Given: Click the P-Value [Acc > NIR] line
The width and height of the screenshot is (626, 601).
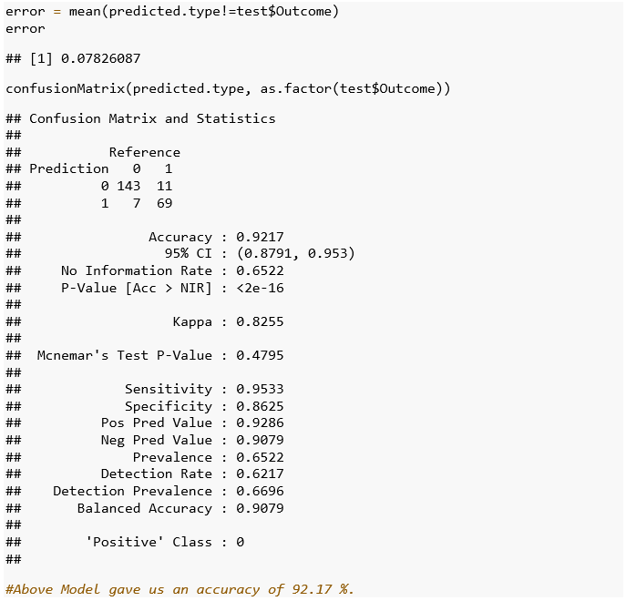Looking at the screenshot, I should (x=172, y=288).
